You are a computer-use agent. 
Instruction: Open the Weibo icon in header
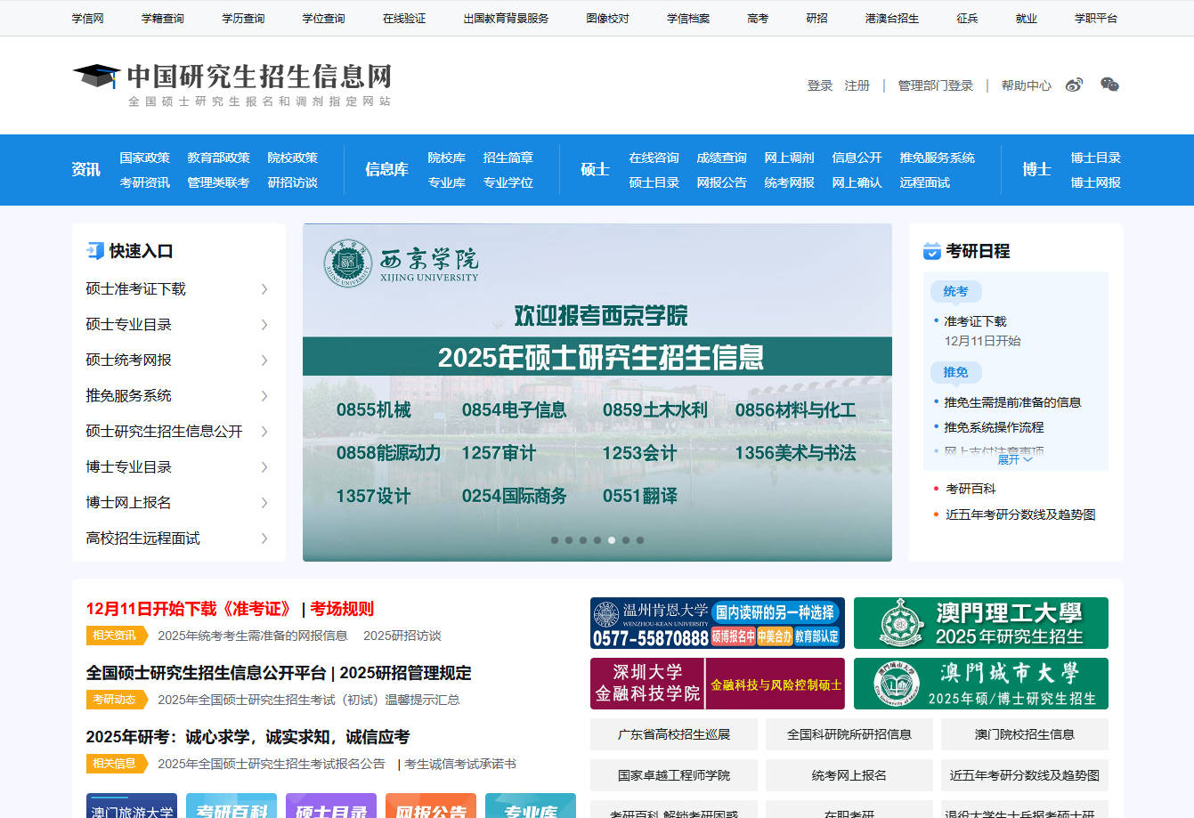1075,85
